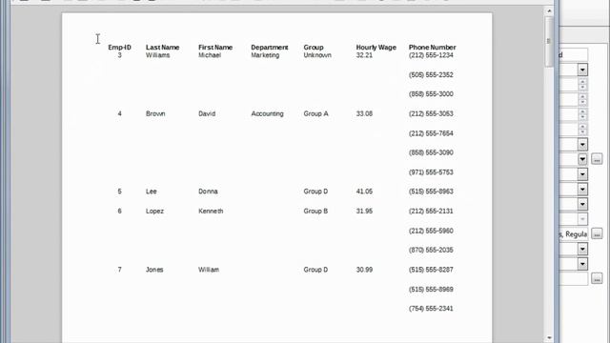The height and width of the screenshot is (343, 610).
Task: Click the 'Emp-ID' column header
Action: (x=119, y=47)
